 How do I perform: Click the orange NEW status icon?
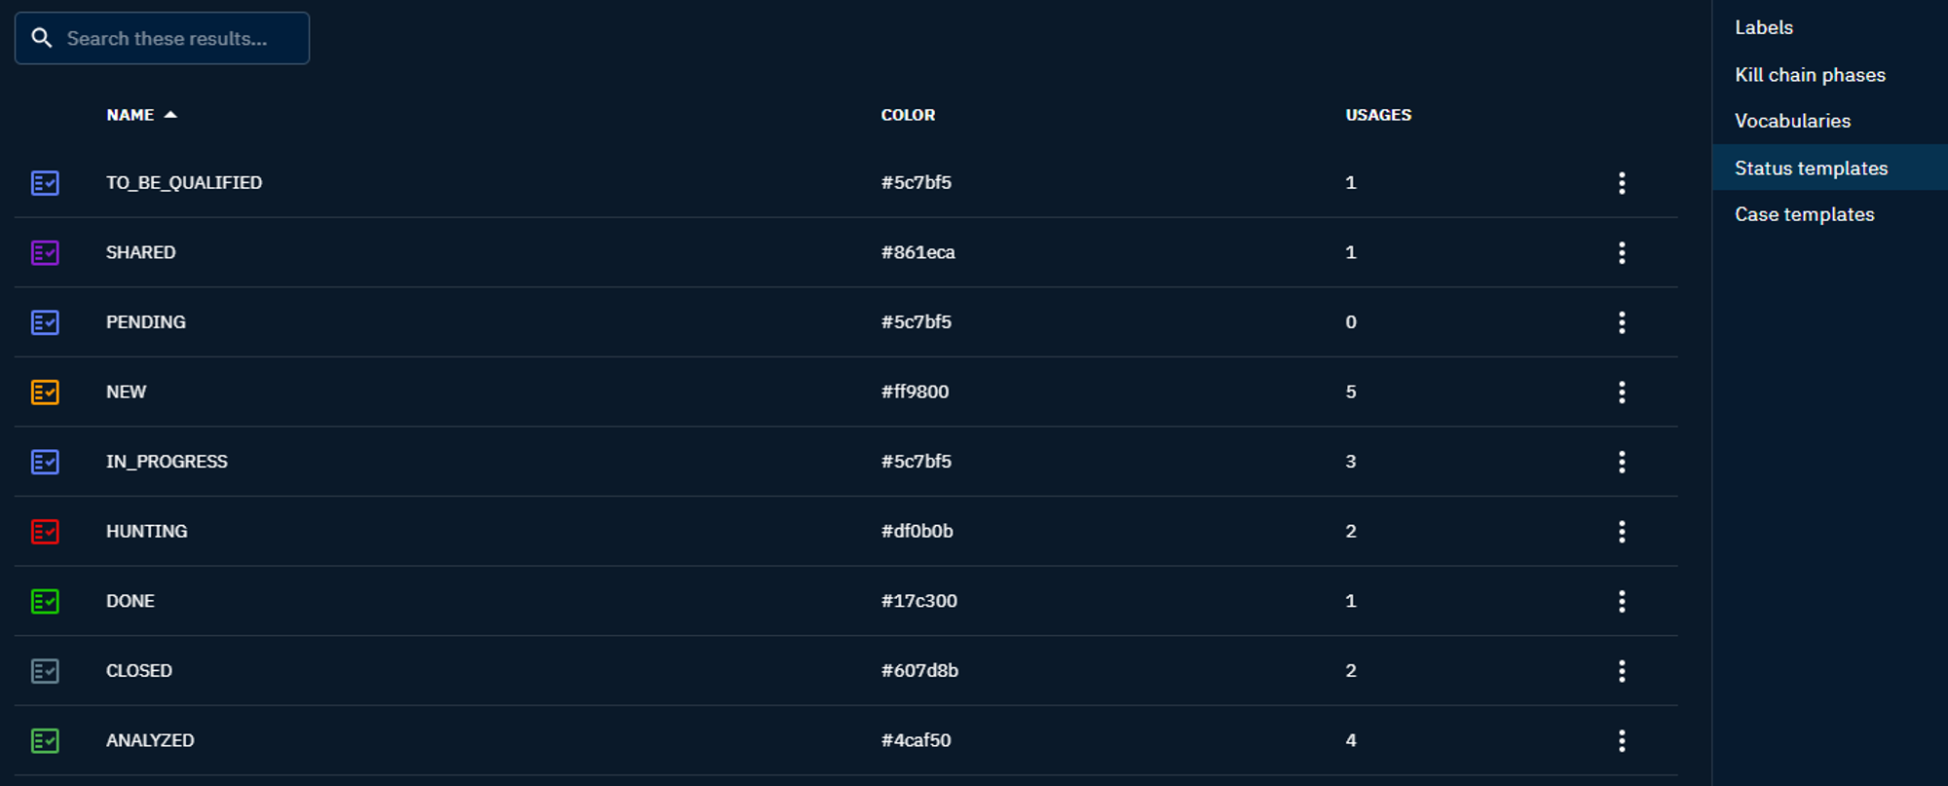point(45,393)
